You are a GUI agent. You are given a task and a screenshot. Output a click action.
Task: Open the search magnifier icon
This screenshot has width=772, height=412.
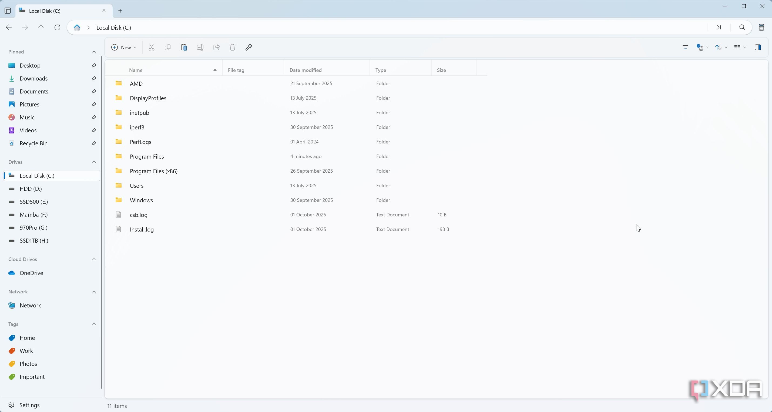pos(742,28)
